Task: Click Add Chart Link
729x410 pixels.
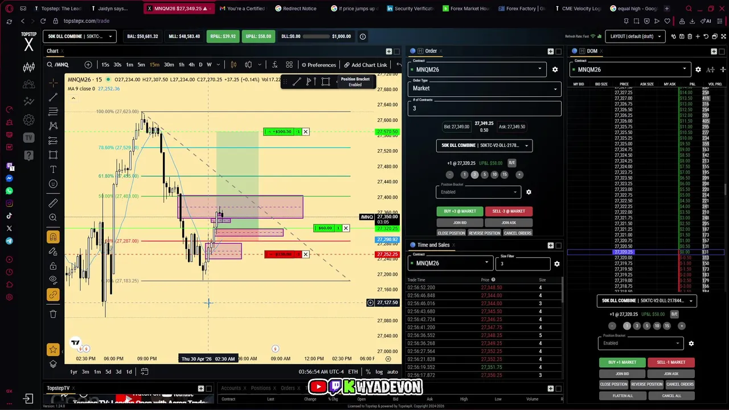Action: [365, 65]
